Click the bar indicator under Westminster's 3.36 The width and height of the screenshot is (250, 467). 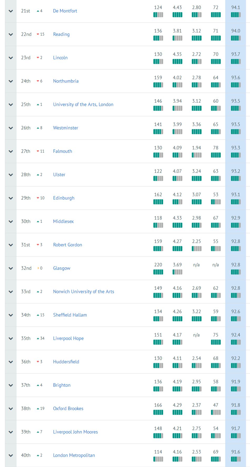tap(197, 132)
